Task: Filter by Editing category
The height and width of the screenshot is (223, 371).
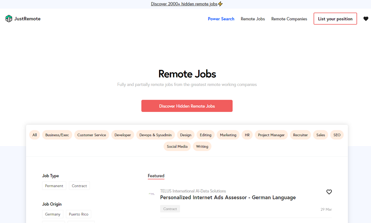Action: pos(205,135)
